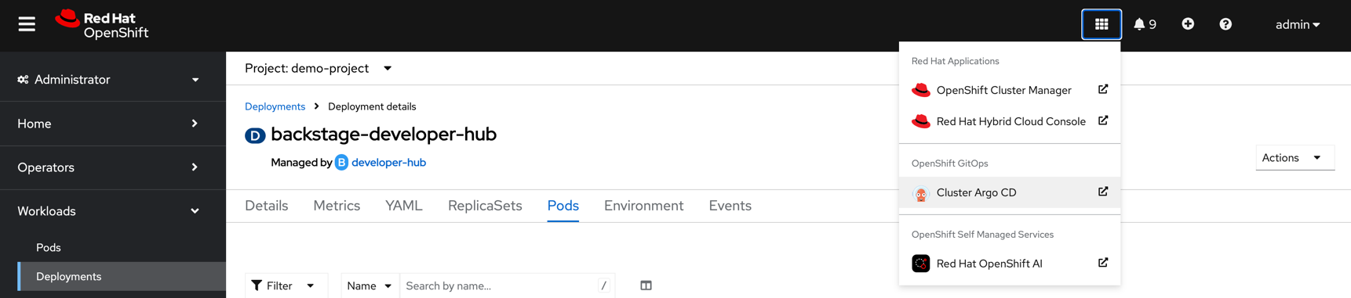This screenshot has height=298, width=1351.
Task: Click the Red Hat OpenShift AI icon
Action: [x=921, y=264]
